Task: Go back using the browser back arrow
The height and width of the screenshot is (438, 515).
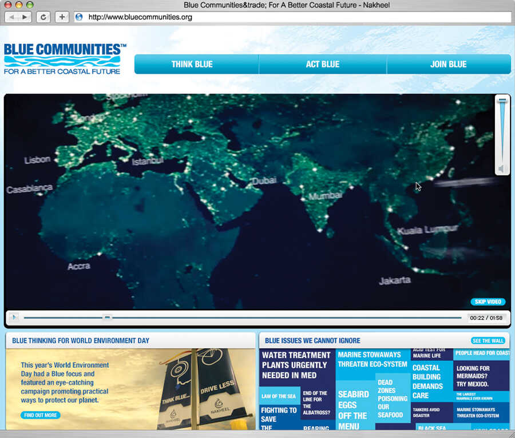Action: click(13, 17)
